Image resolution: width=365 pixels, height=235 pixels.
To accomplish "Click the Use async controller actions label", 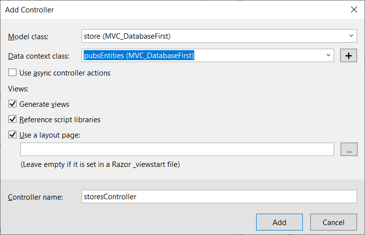I will tap(65, 73).
